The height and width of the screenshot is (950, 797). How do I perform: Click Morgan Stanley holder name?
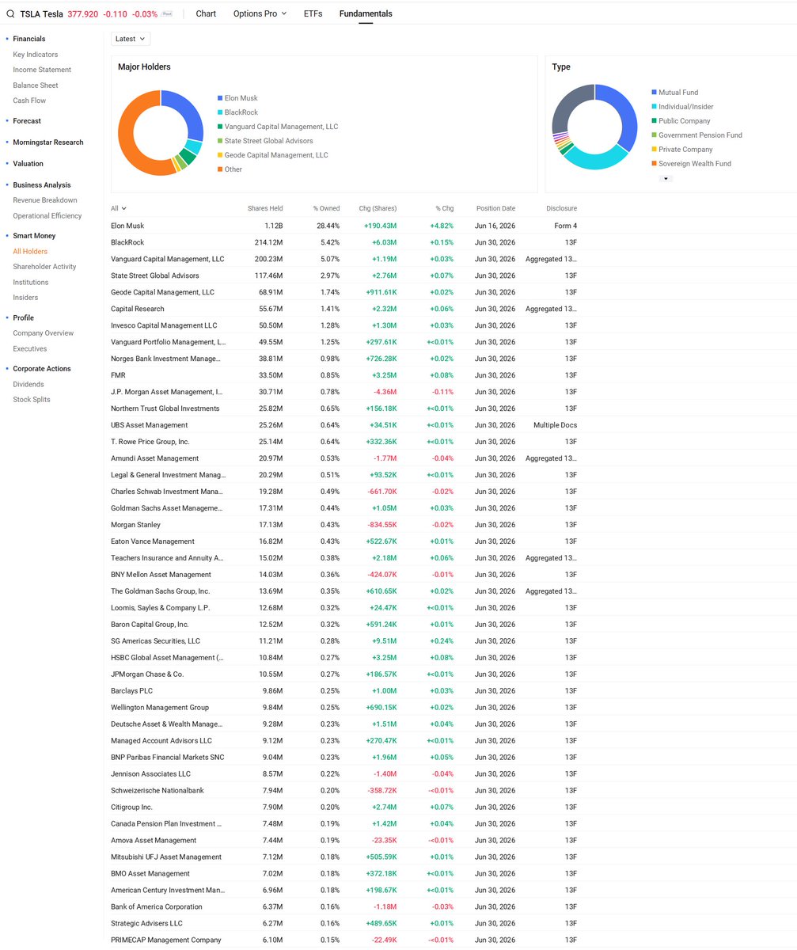pyautogui.click(x=135, y=525)
